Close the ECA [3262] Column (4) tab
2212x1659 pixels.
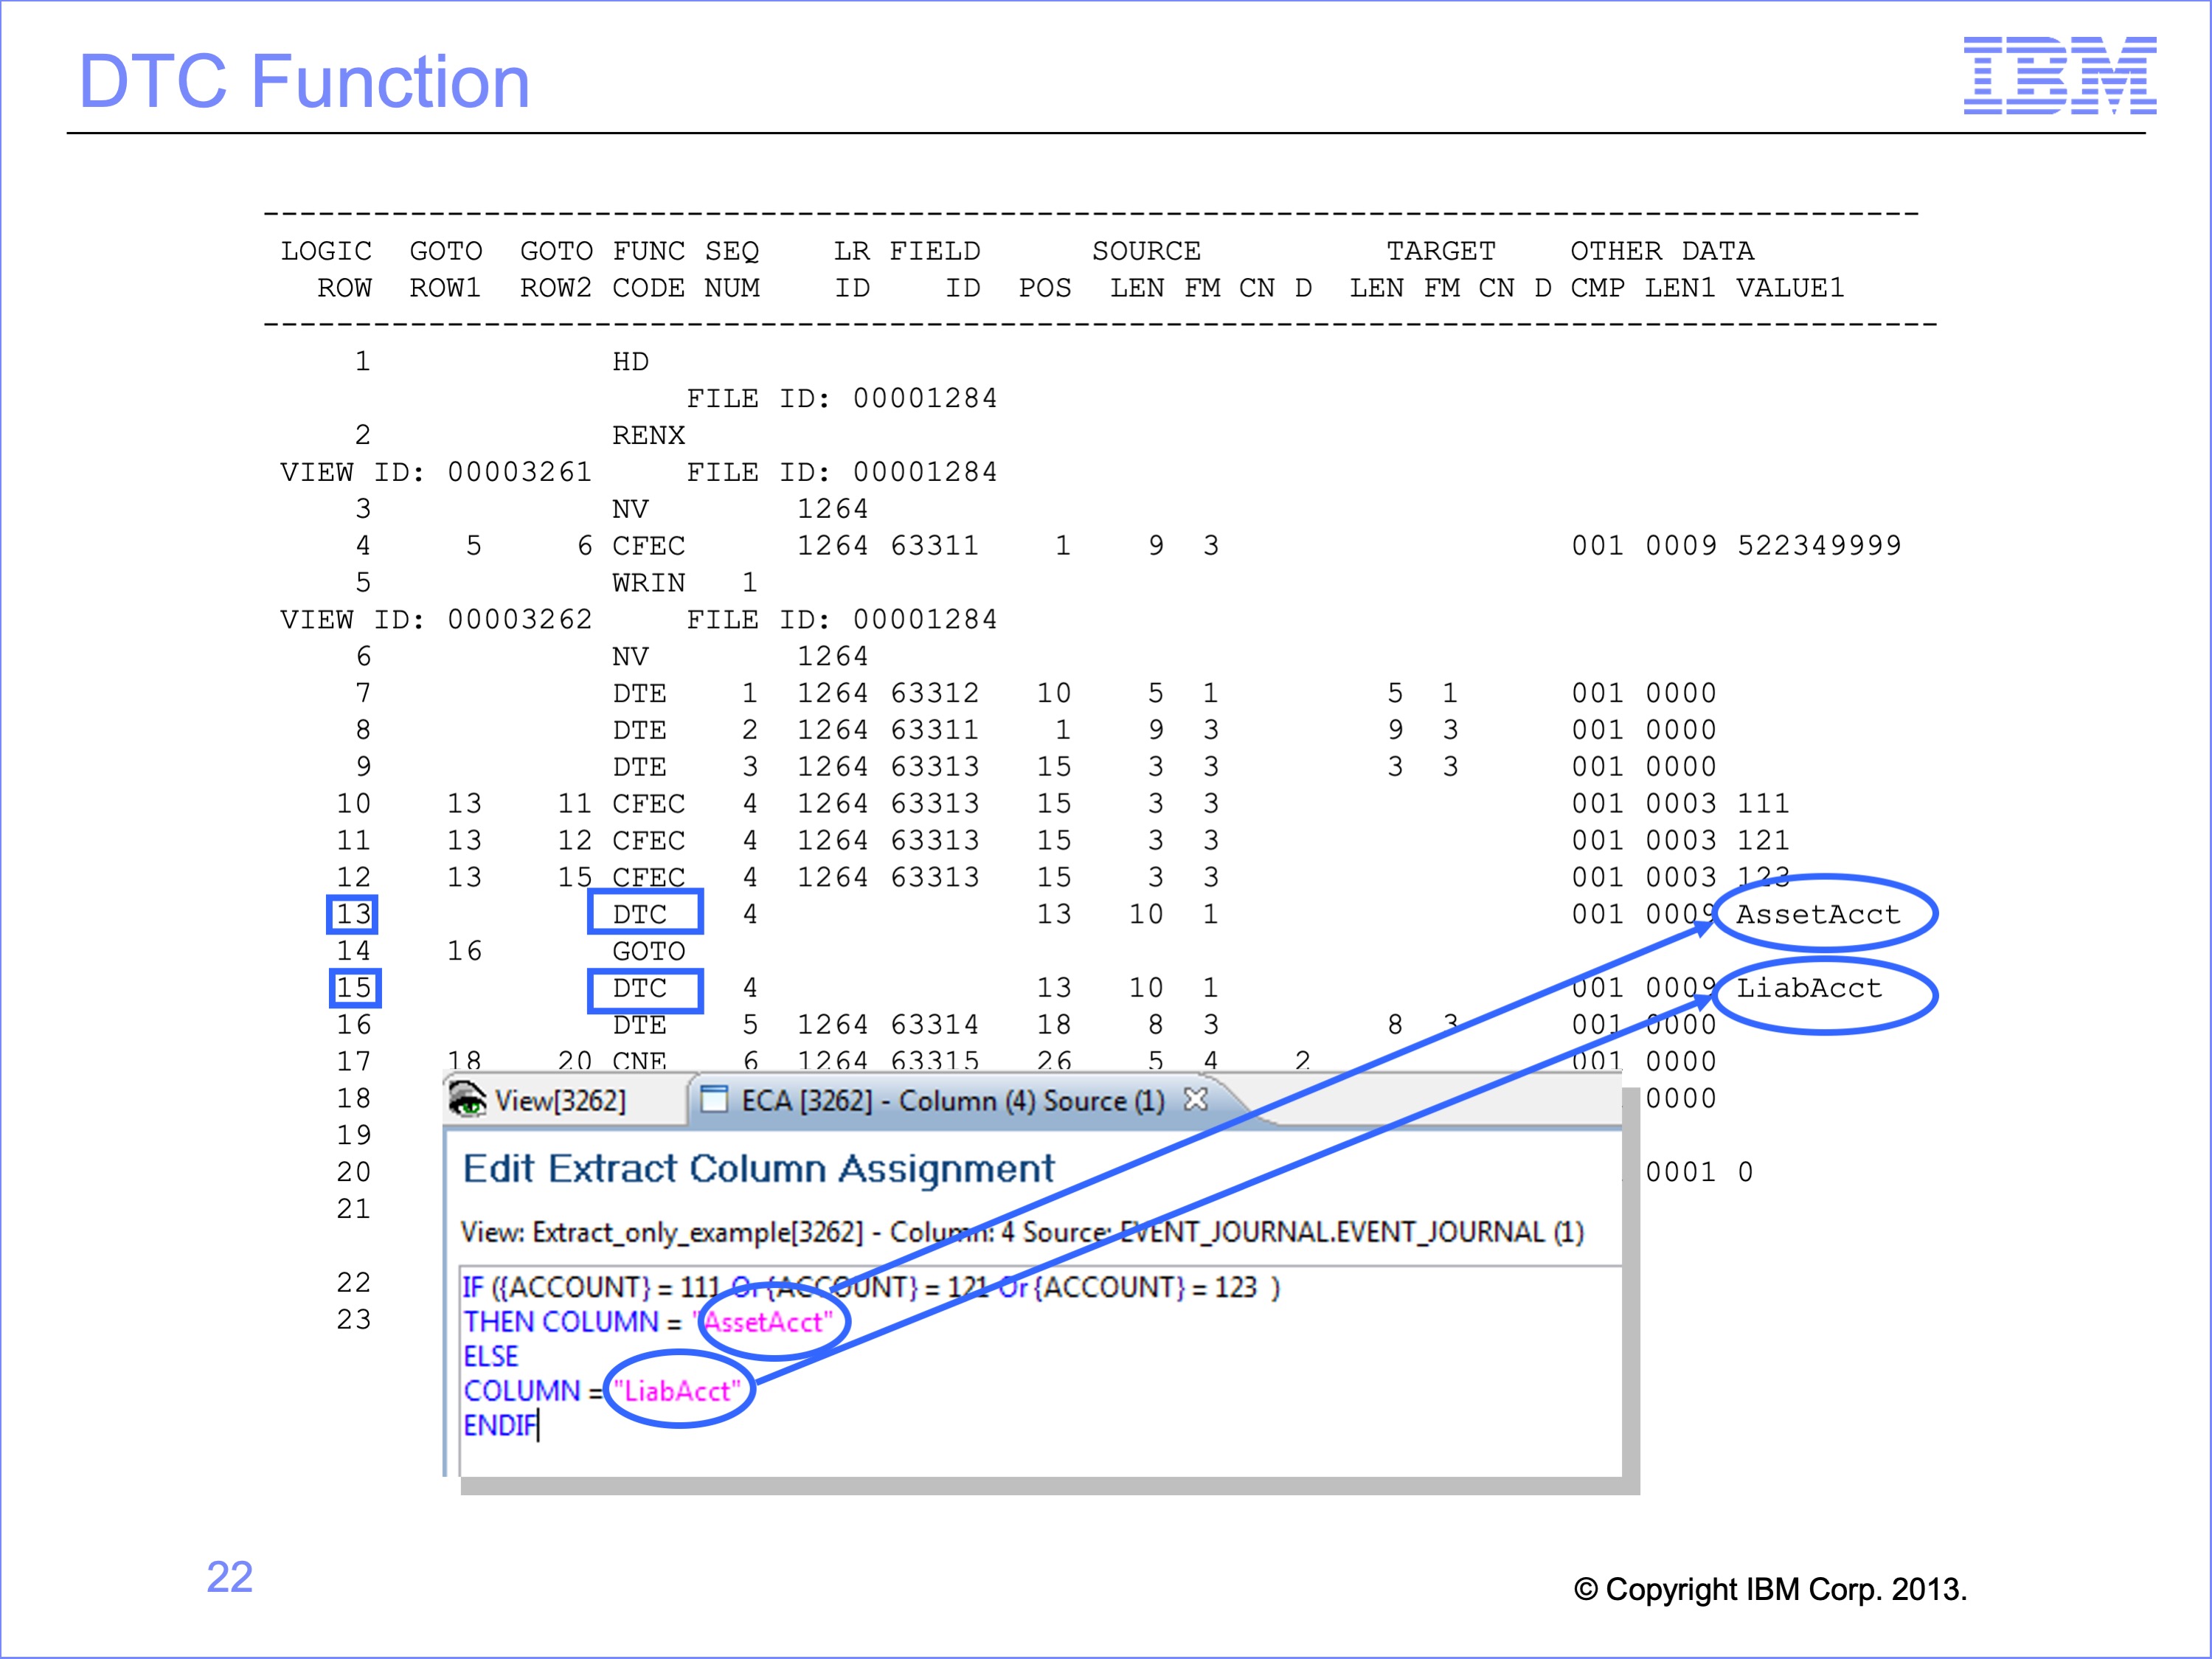[x=1195, y=1100]
